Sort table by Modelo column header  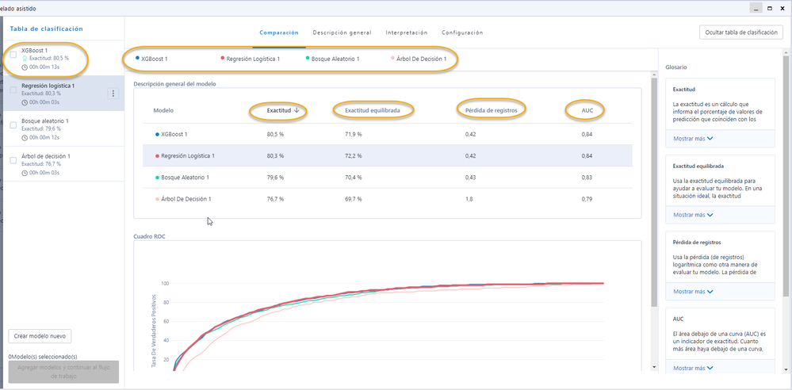(163, 109)
